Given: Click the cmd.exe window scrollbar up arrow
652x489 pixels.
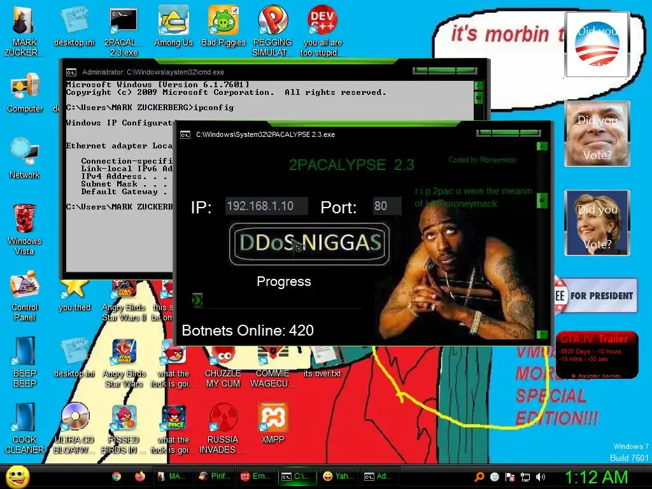Looking at the screenshot, I should 479,86.
